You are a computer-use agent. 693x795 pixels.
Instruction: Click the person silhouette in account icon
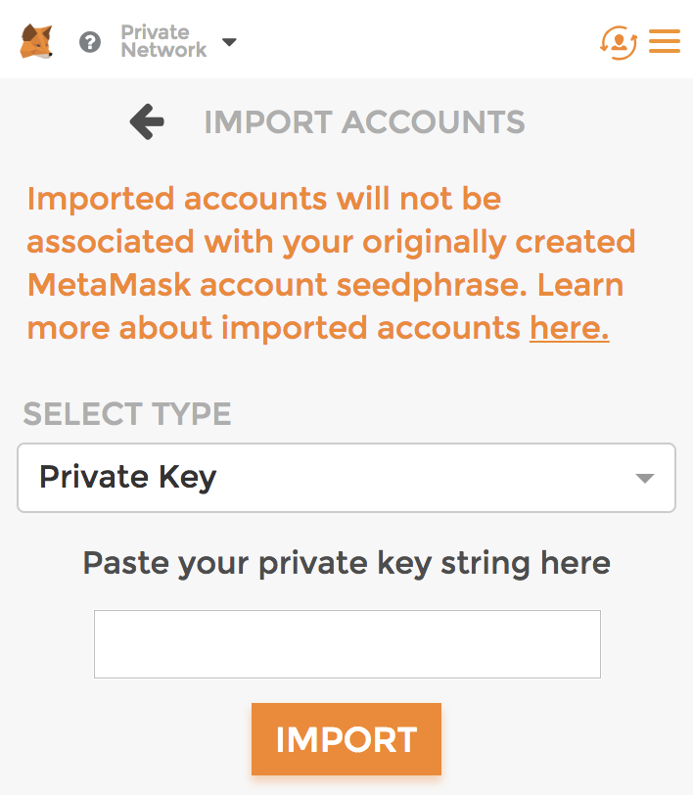tap(619, 41)
